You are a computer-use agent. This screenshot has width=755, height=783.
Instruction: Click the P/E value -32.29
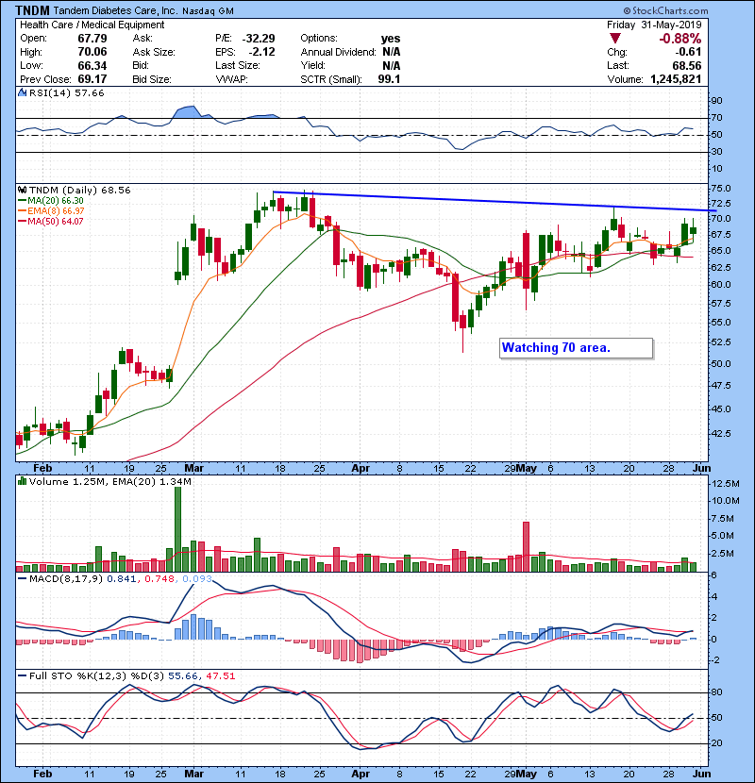coord(259,39)
